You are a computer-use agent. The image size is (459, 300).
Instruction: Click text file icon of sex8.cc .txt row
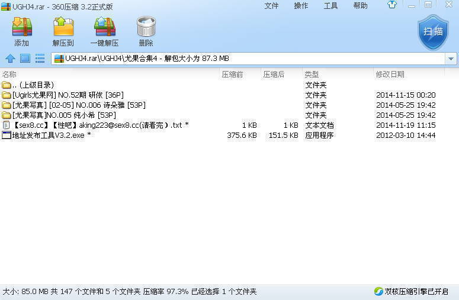[6, 125]
